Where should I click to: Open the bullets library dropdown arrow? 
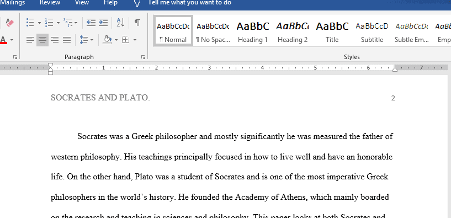pos(39,23)
